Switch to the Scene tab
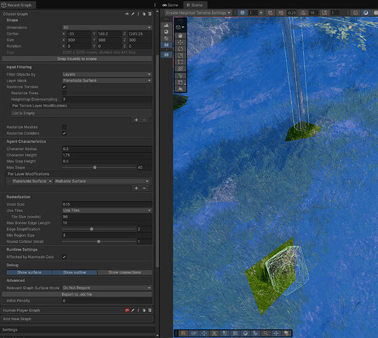The width and height of the screenshot is (378, 338). click(x=195, y=5)
